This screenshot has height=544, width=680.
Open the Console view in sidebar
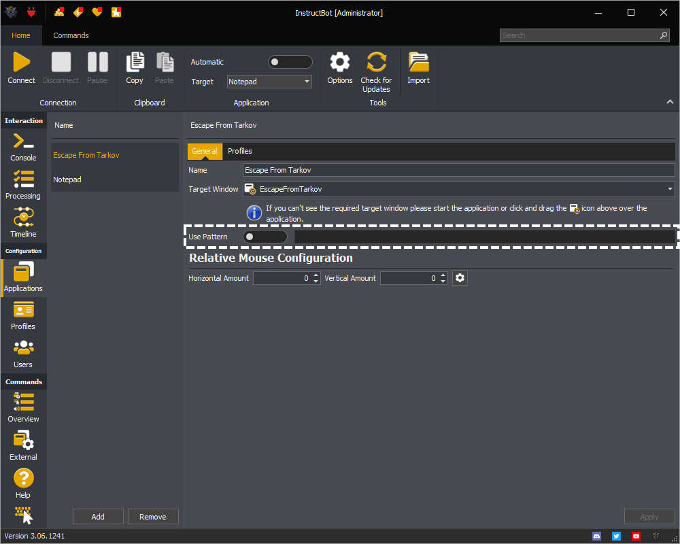(23, 148)
